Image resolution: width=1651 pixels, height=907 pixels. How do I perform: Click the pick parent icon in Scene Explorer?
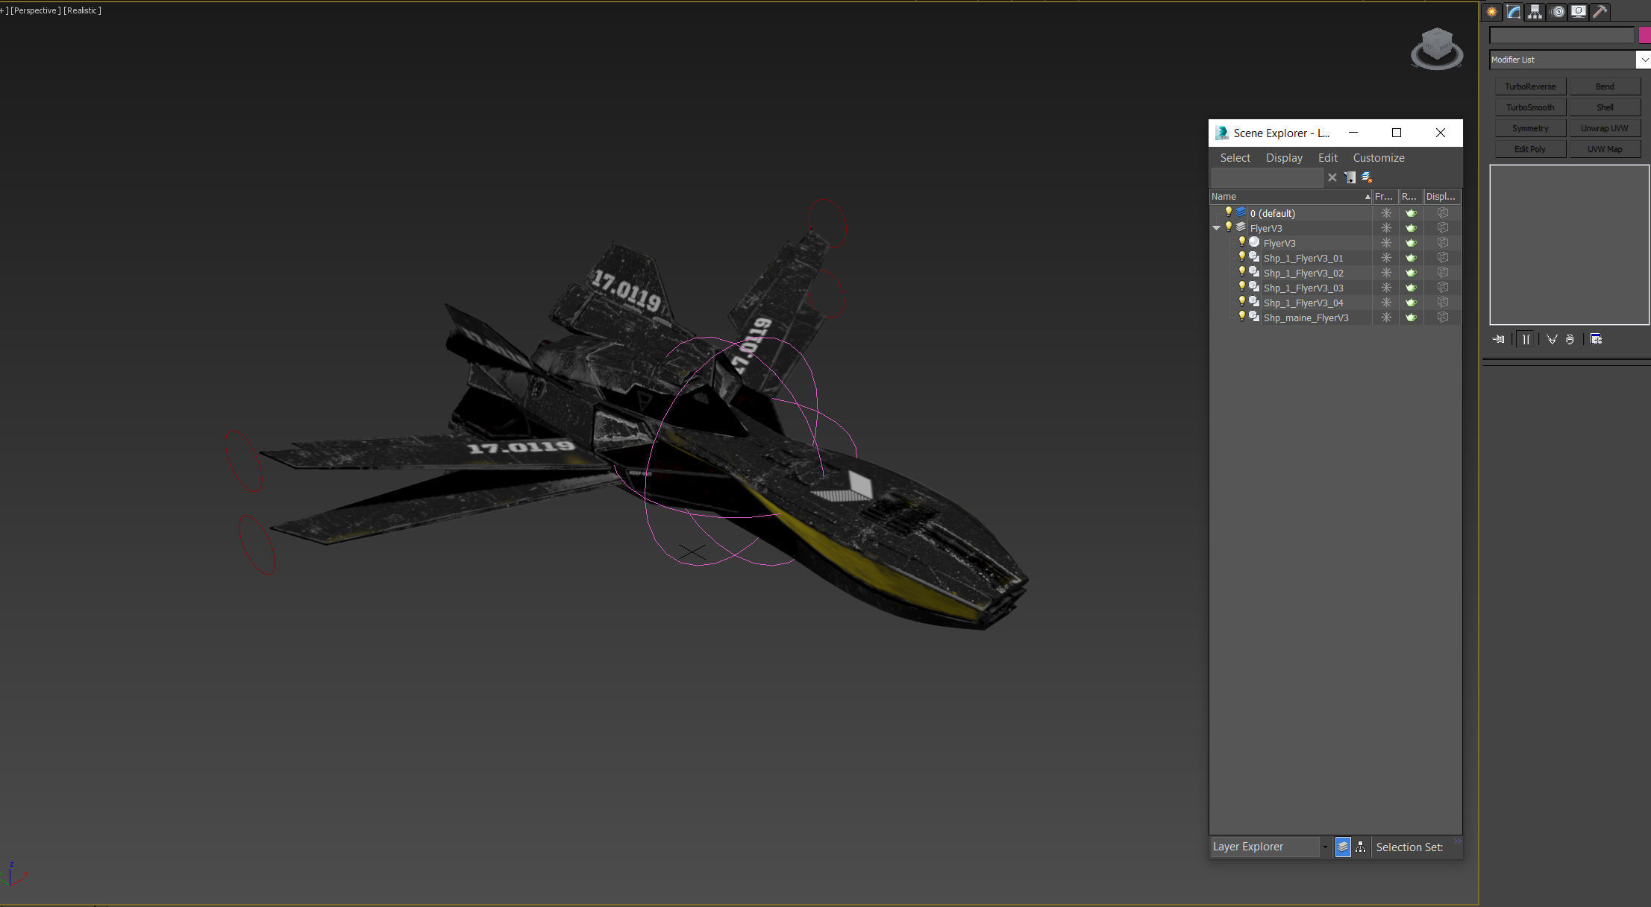(x=1350, y=177)
